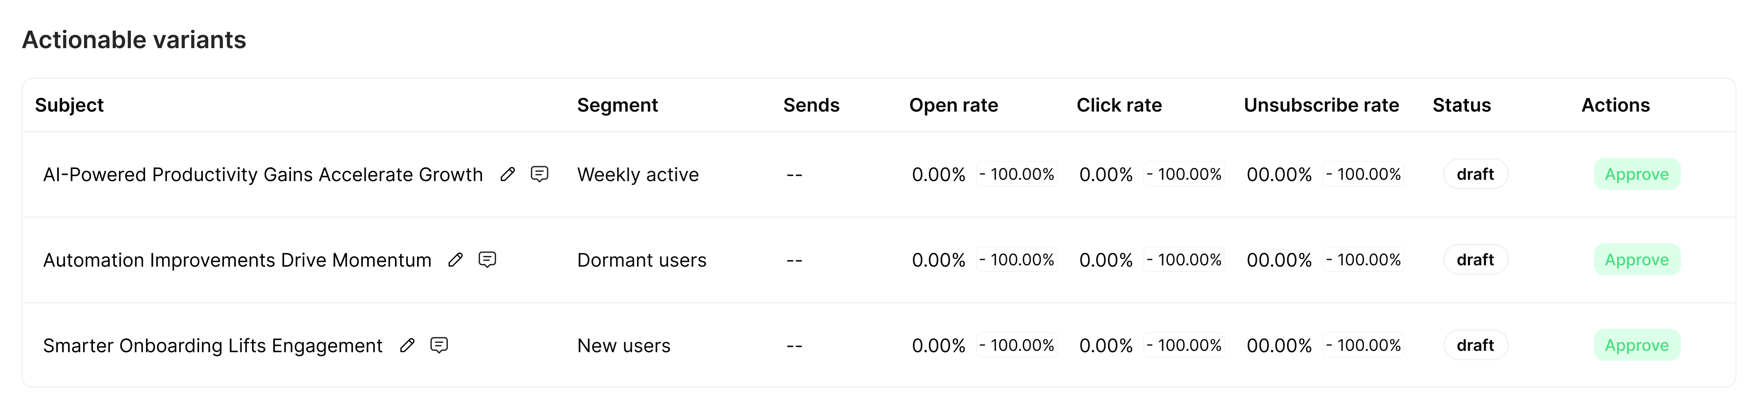
Task: Sort by the Subject column header
Action: [x=70, y=105]
